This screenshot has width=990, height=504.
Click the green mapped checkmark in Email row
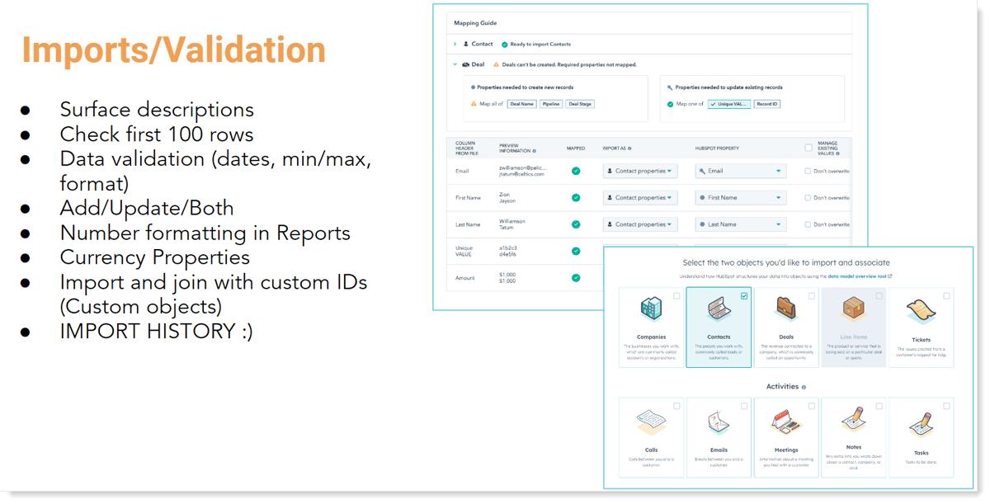(x=576, y=171)
